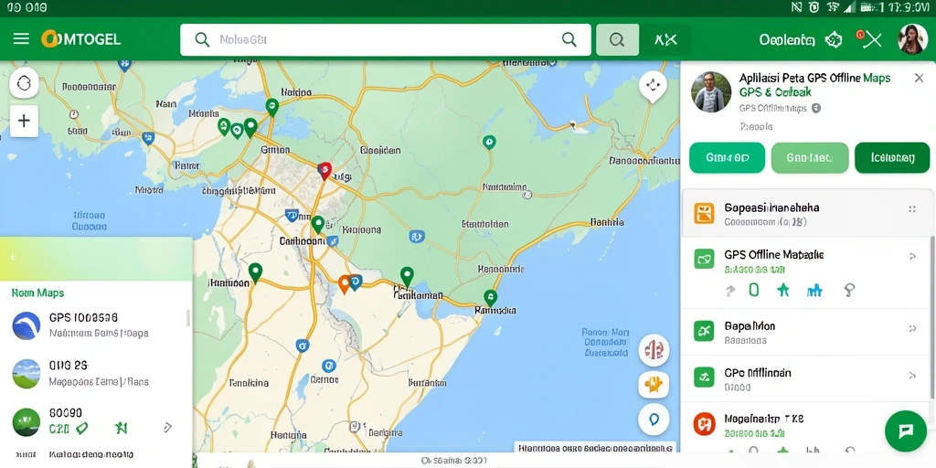Click the dark green pill button

[x=892, y=157]
